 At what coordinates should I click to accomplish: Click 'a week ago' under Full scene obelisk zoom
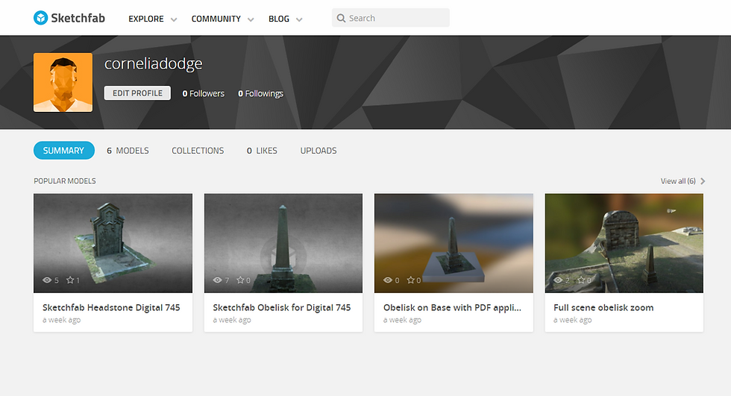[x=573, y=320]
